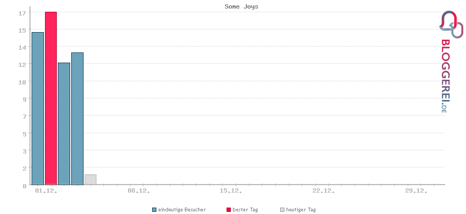Click the red best-day bar

click(x=51, y=98)
